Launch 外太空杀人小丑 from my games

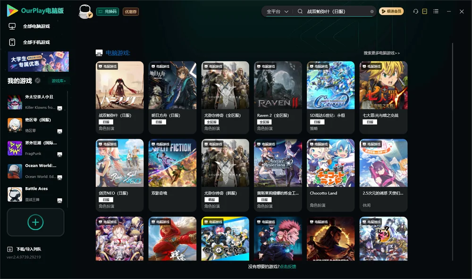click(35, 102)
